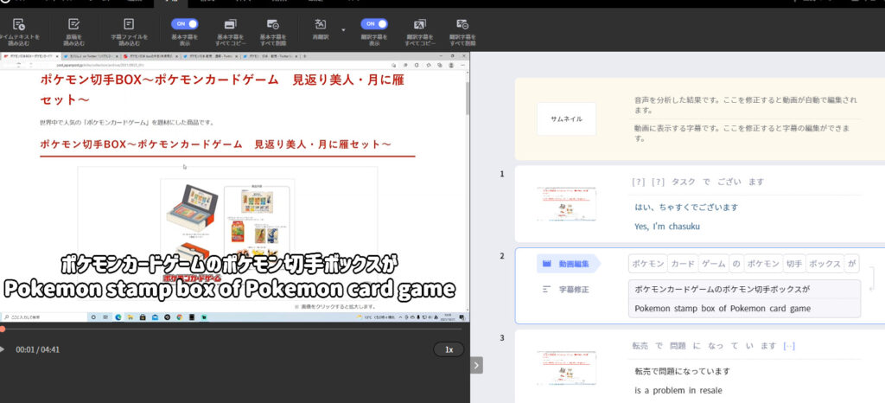
Task: Click the タスク word in row 1
Action: pos(683,182)
